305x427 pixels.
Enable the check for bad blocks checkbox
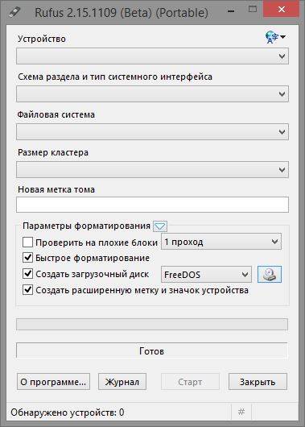(27, 242)
